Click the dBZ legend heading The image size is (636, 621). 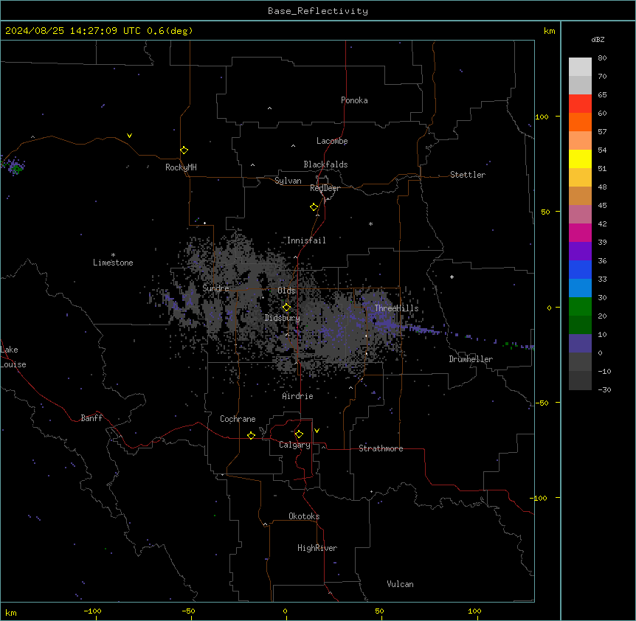coord(598,39)
